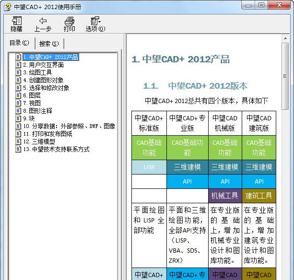Click the vertical scrollbar thumb in content pane
Viewport: 294px width, 280px height.
pyautogui.click(x=285, y=76)
